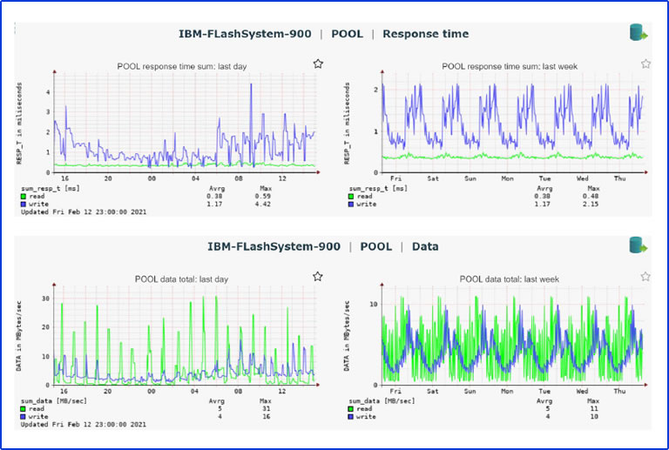
Task: Click blue write swatch in data total last week legend
Action: point(351,416)
